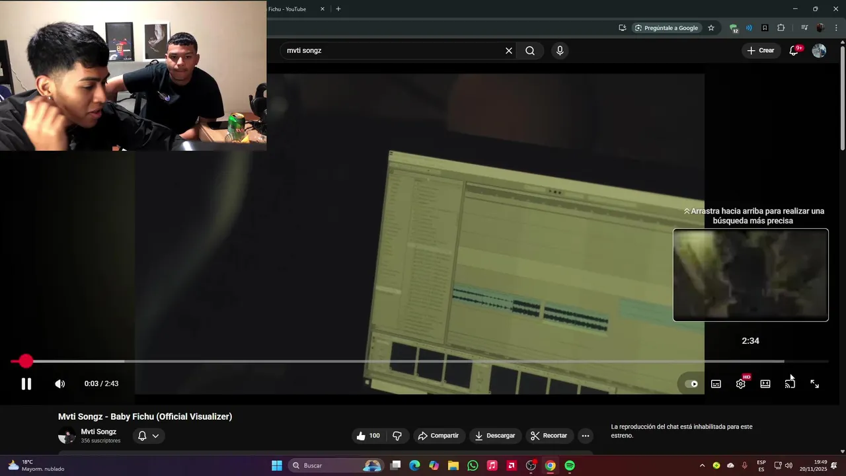Install app with the address bar screen icon
This screenshot has width=846, height=476.
coord(623,28)
